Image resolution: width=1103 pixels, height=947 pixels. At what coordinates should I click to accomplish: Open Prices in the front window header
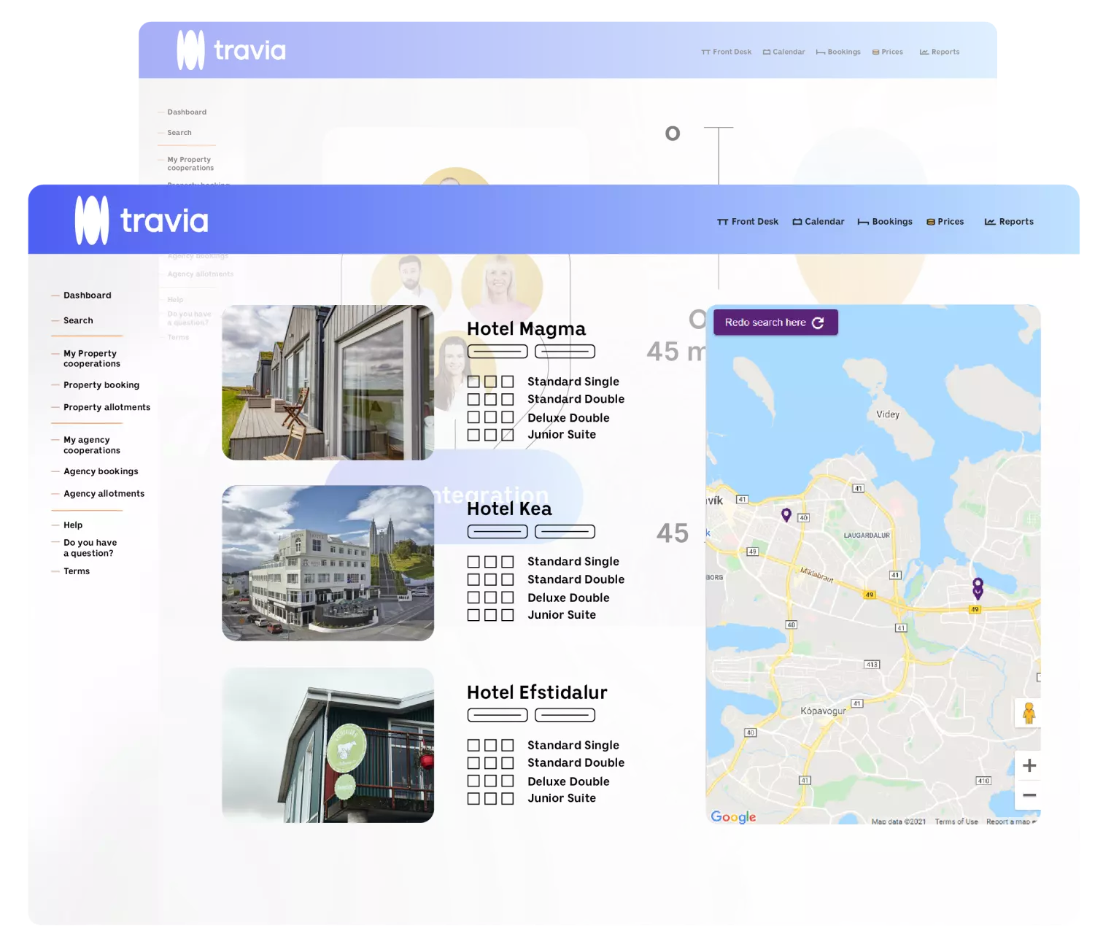(945, 222)
